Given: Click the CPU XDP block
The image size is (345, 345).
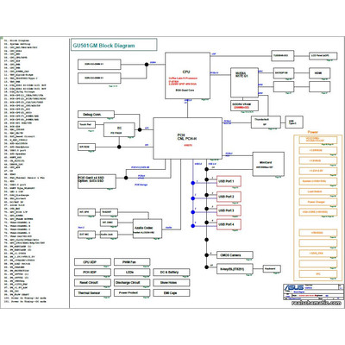Looking at the screenshot, I should coord(92,262).
